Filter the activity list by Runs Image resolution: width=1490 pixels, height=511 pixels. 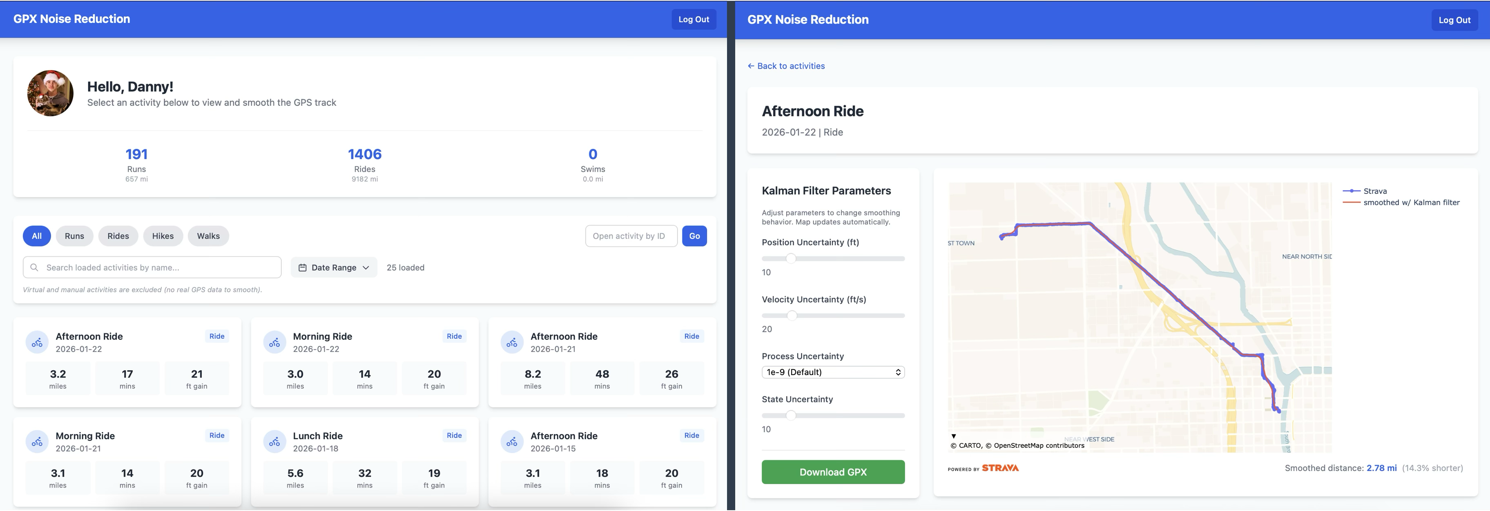(x=74, y=236)
